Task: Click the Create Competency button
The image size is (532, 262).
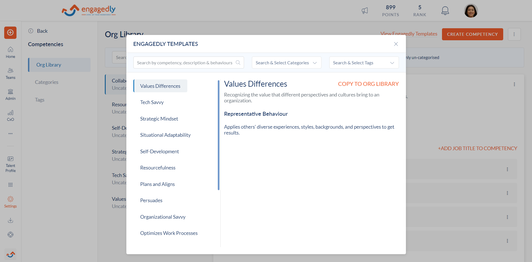Action: point(472,34)
